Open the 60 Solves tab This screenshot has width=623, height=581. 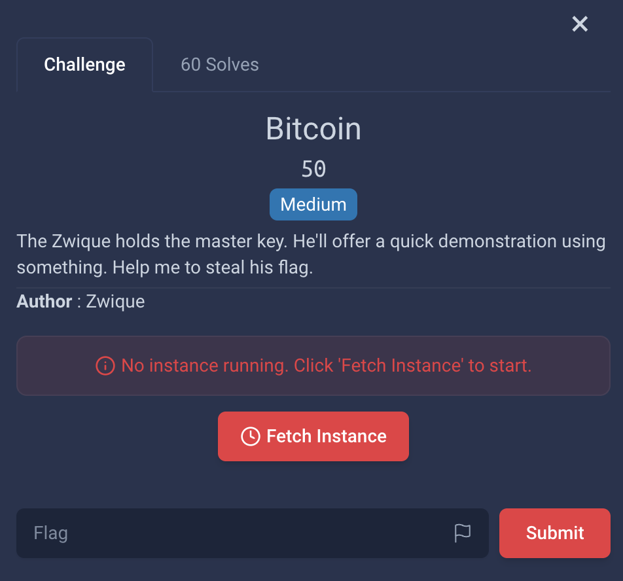pos(219,65)
